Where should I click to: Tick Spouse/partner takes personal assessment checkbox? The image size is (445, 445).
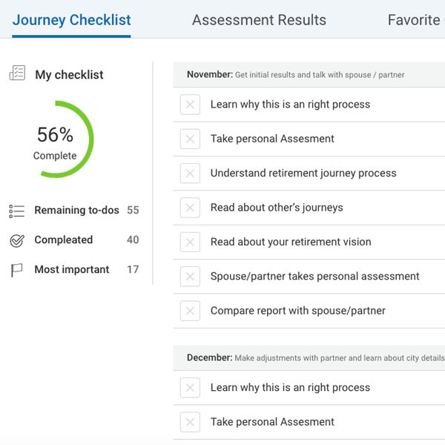[190, 277]
